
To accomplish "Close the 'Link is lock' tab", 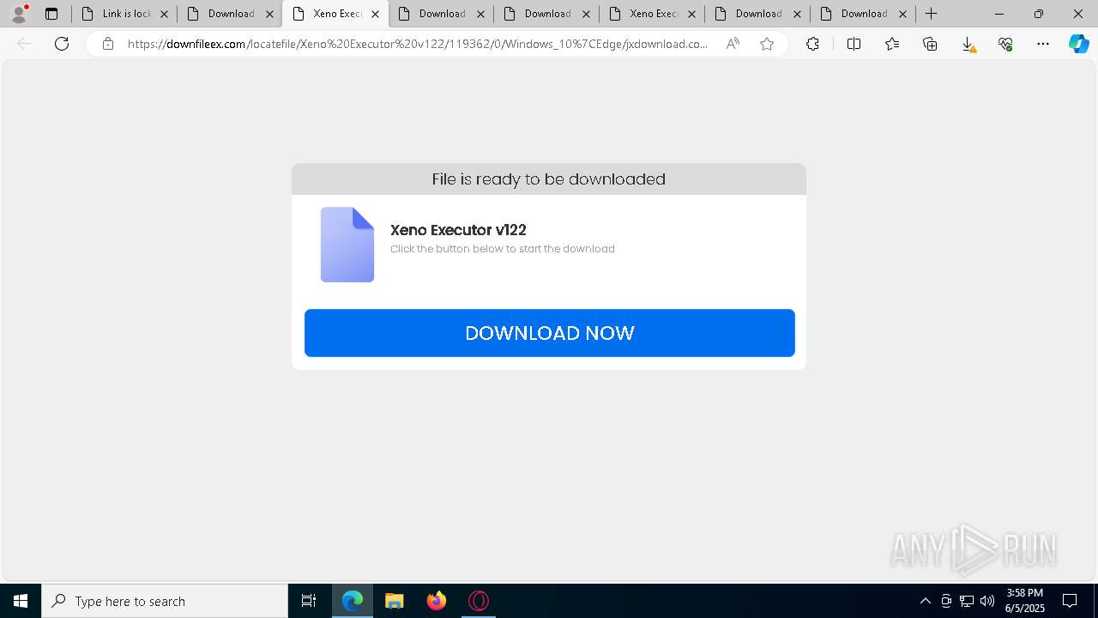I will (x=165, y=14).
